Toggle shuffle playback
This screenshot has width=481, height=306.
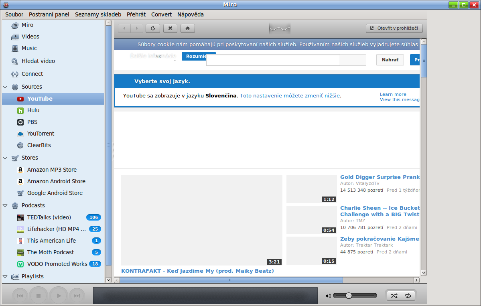[x=394, y=296]
